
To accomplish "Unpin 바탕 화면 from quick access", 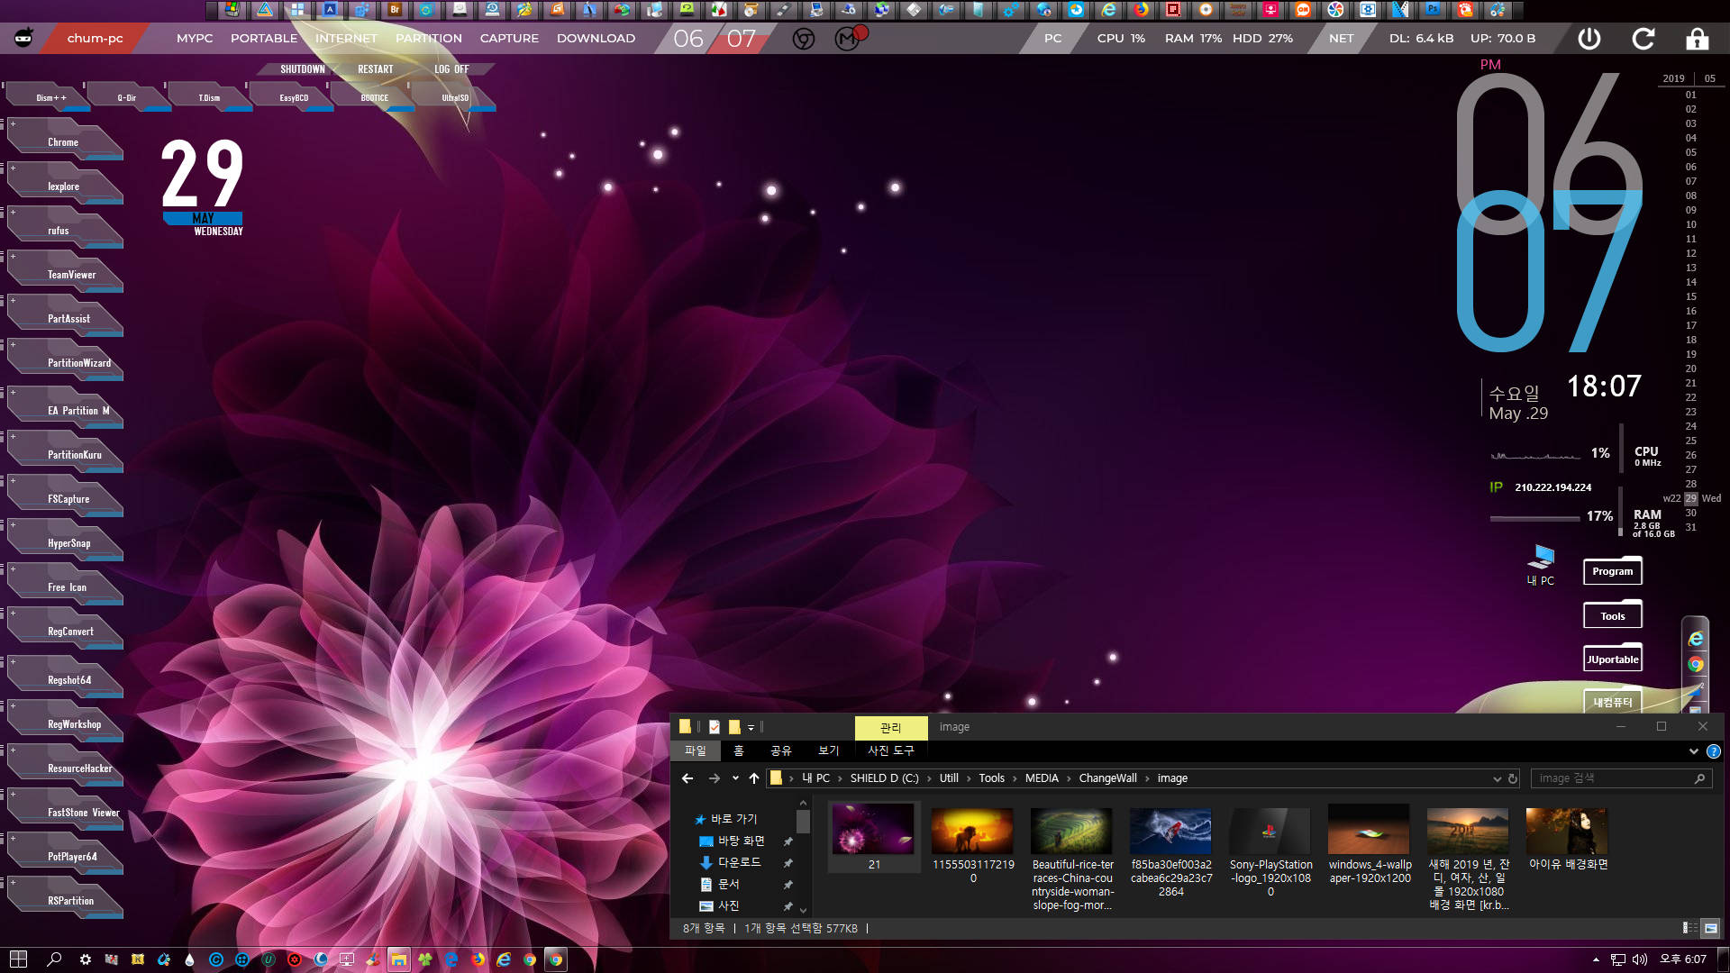I will pos(788,841).
